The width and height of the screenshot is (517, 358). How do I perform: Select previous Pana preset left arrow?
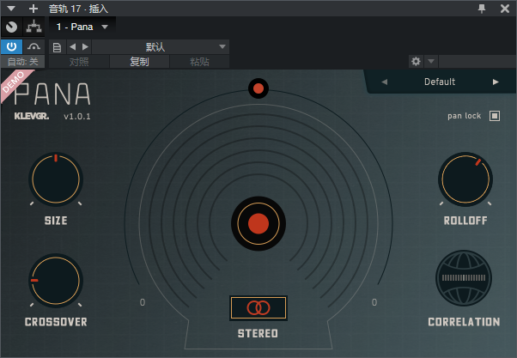click(385, 82)
